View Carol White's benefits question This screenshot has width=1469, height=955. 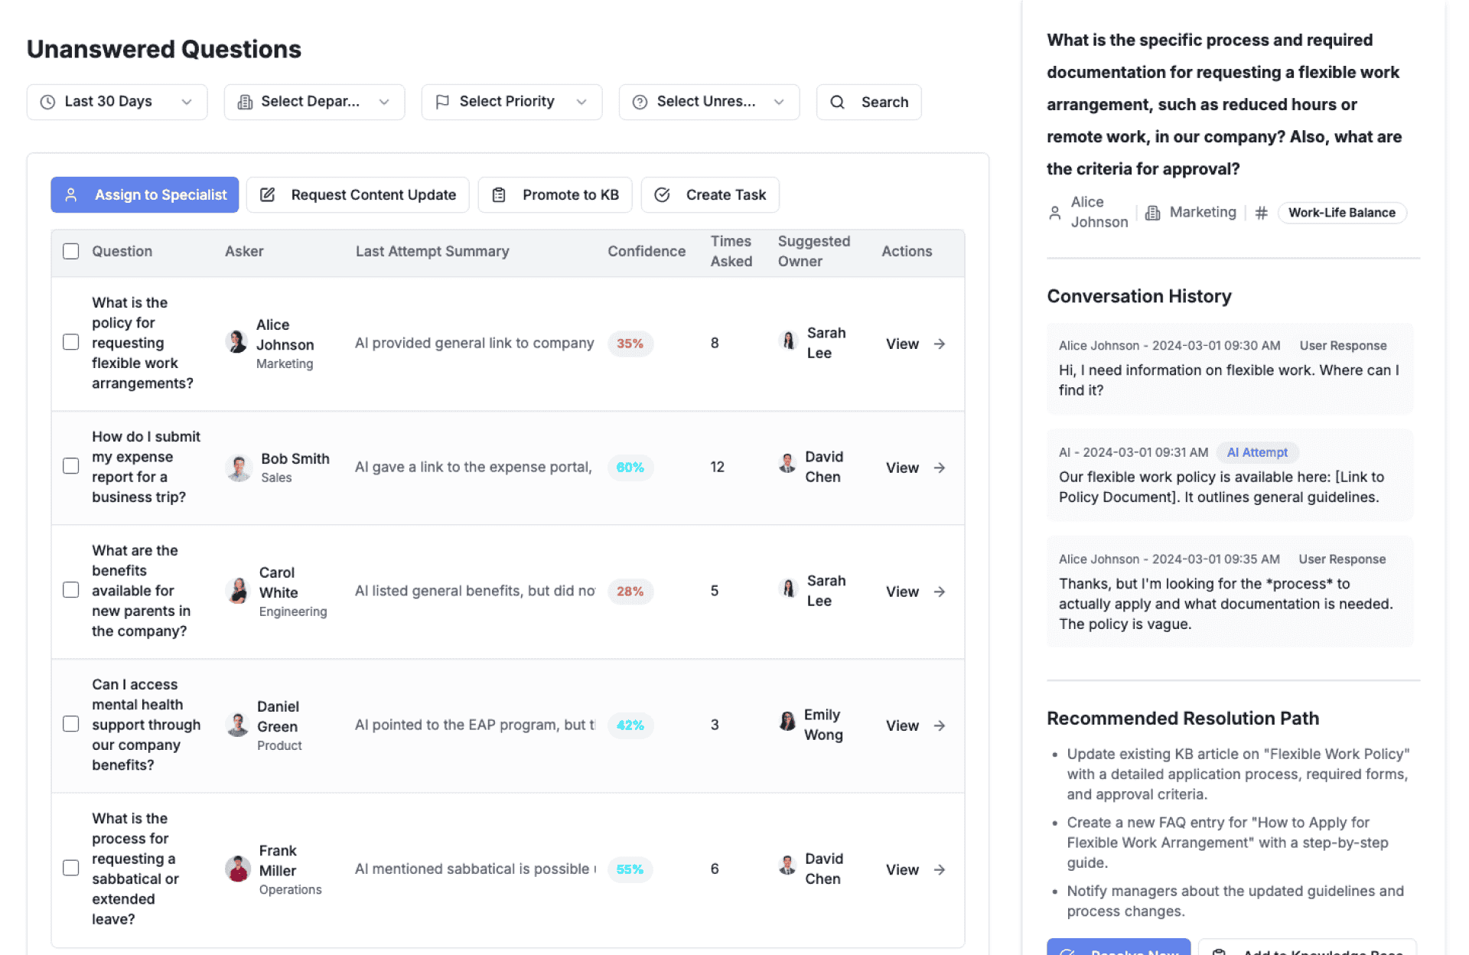tap(903, 592)
